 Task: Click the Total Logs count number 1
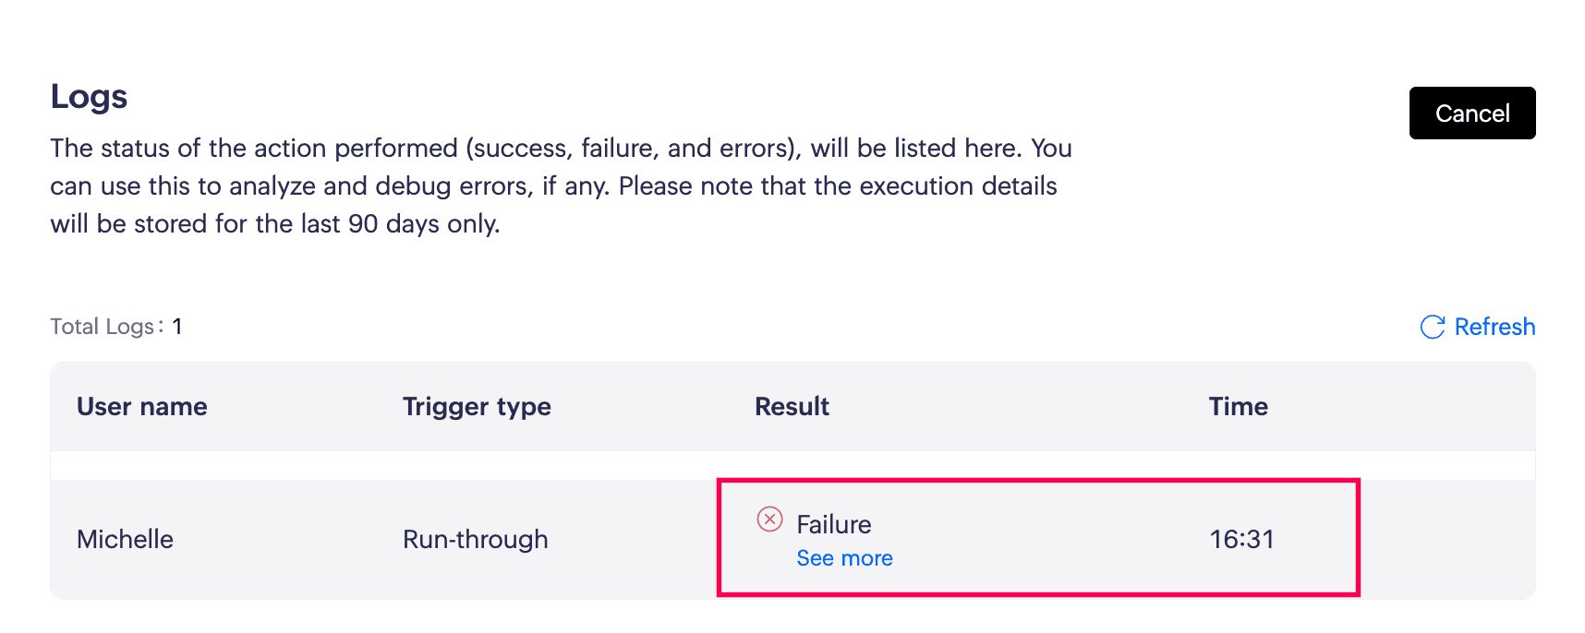(177, 327)
